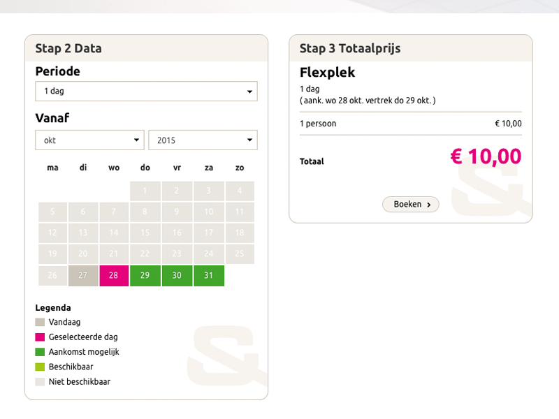Open the Periode dropdown showing 1 dag
The height and width of the screenshot is (419, 559).
coord(146,91)
